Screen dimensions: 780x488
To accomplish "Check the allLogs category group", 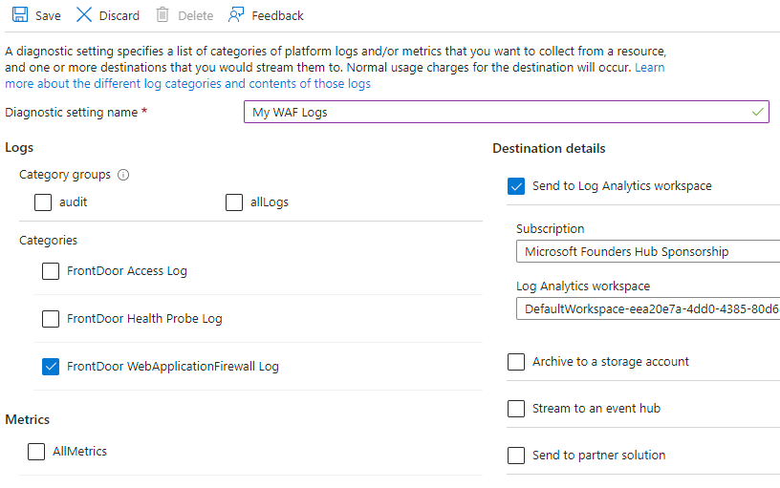I will pyautogui.click(x=234, y=202).
